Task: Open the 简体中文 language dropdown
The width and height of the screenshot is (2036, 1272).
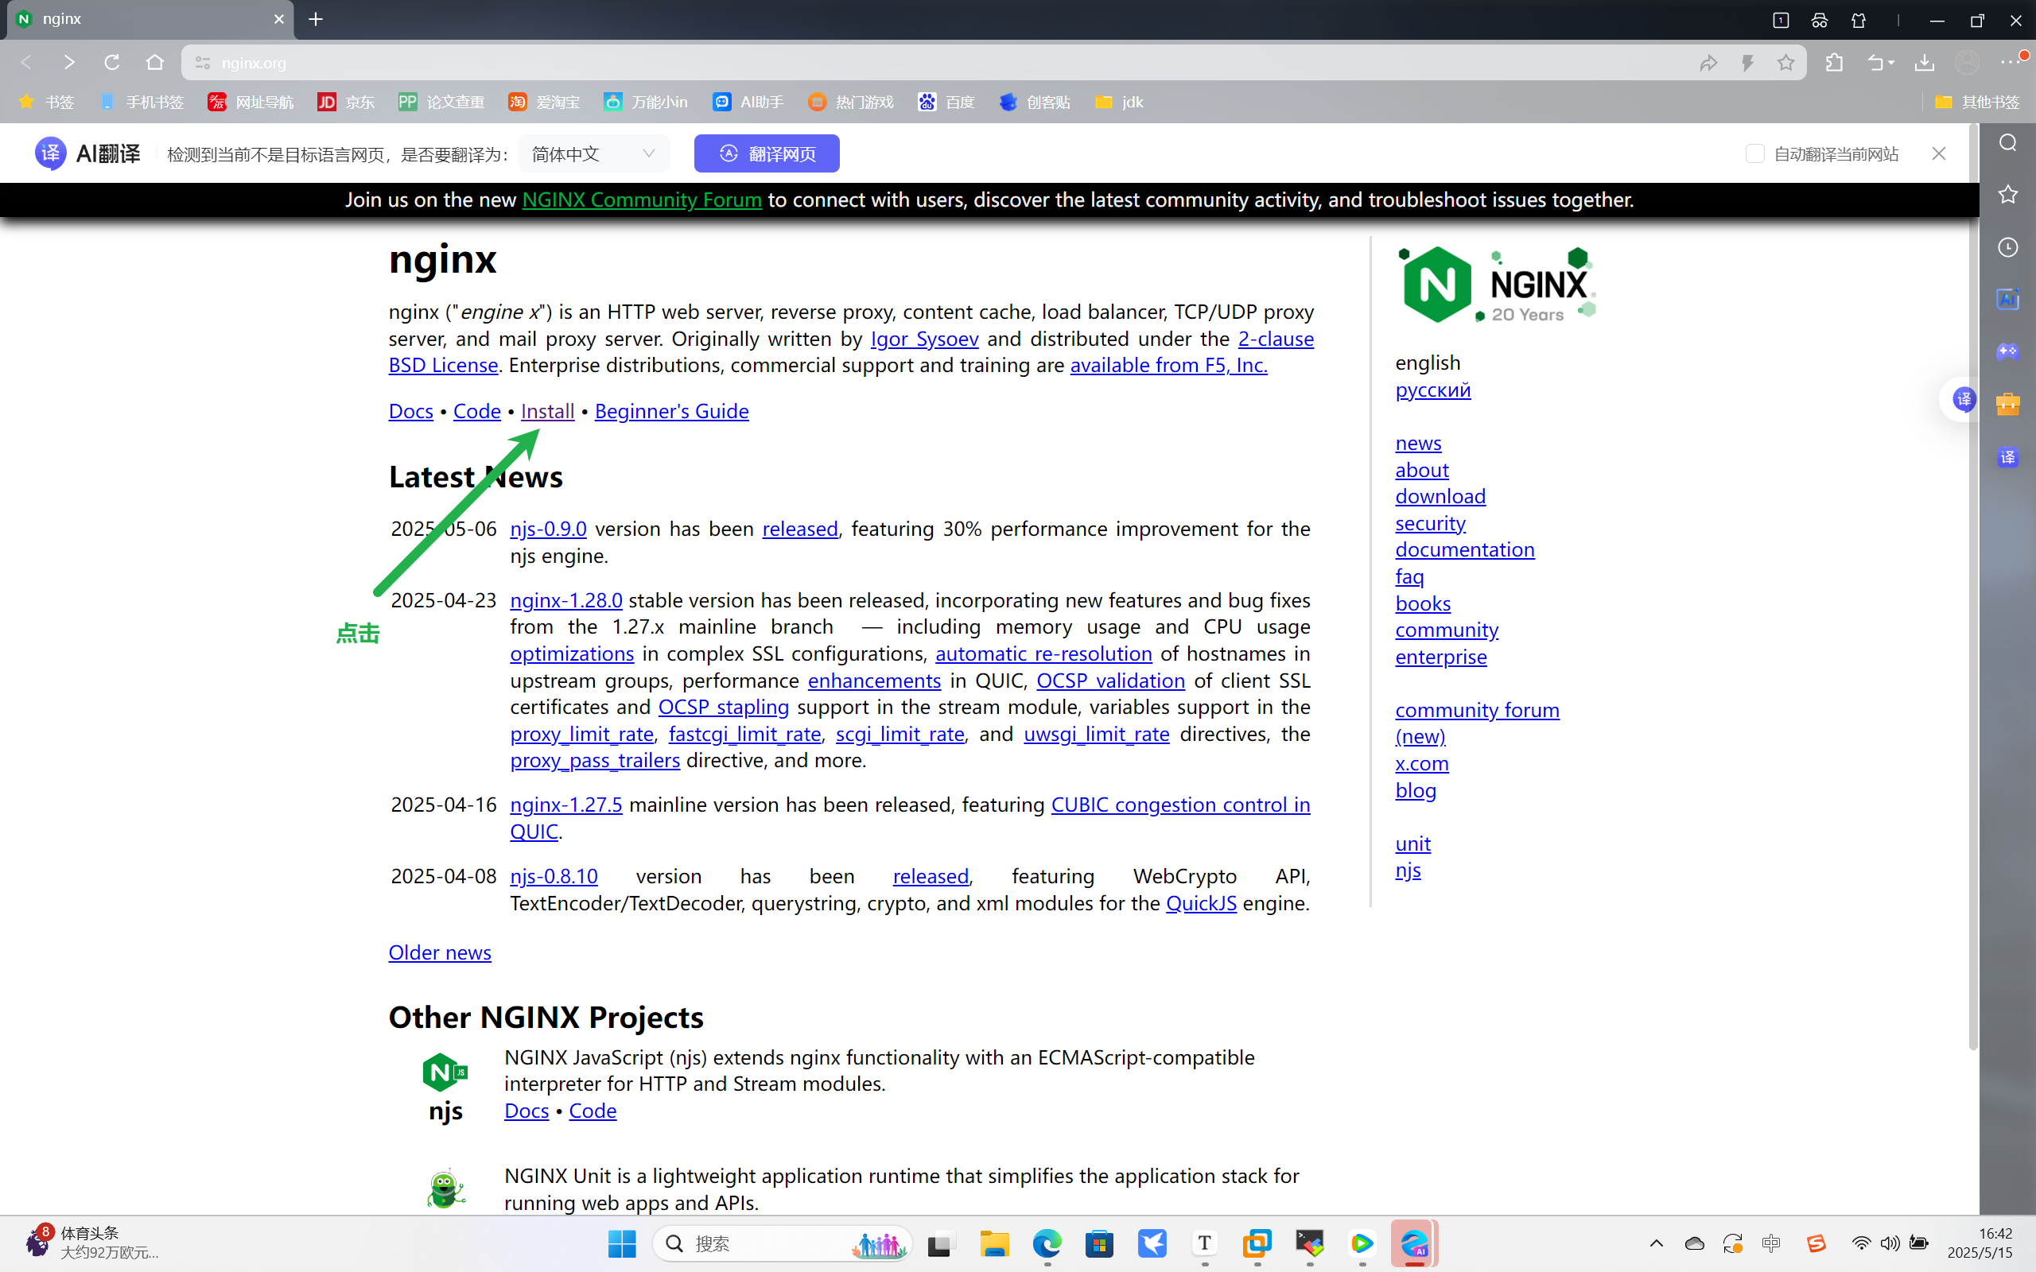Action: pyautogui.click(x=593, y=153)
